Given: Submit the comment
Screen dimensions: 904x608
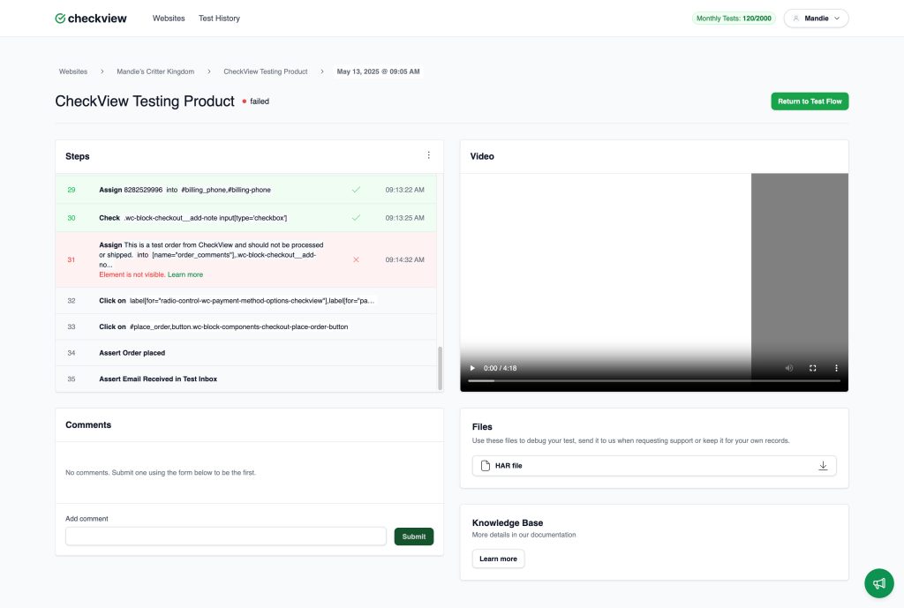Looking at the screenshot, I should pos(413,537).
